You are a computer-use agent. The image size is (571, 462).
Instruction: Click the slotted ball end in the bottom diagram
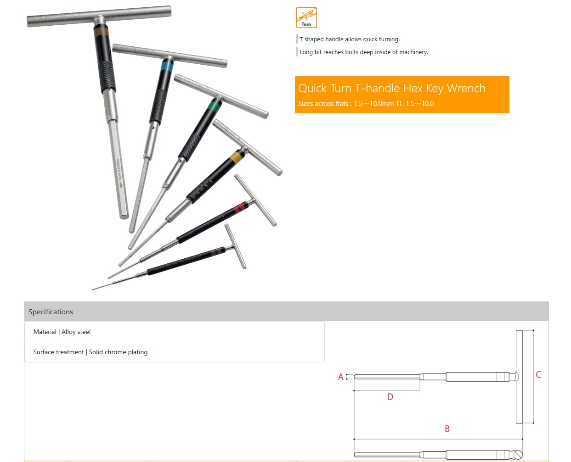coord(518,455)
